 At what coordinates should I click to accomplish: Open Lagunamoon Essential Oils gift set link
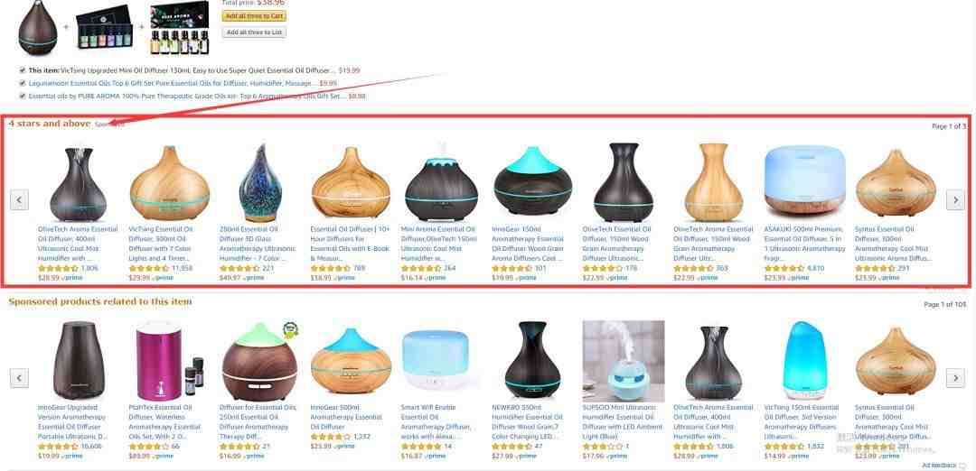click(173, 83)
